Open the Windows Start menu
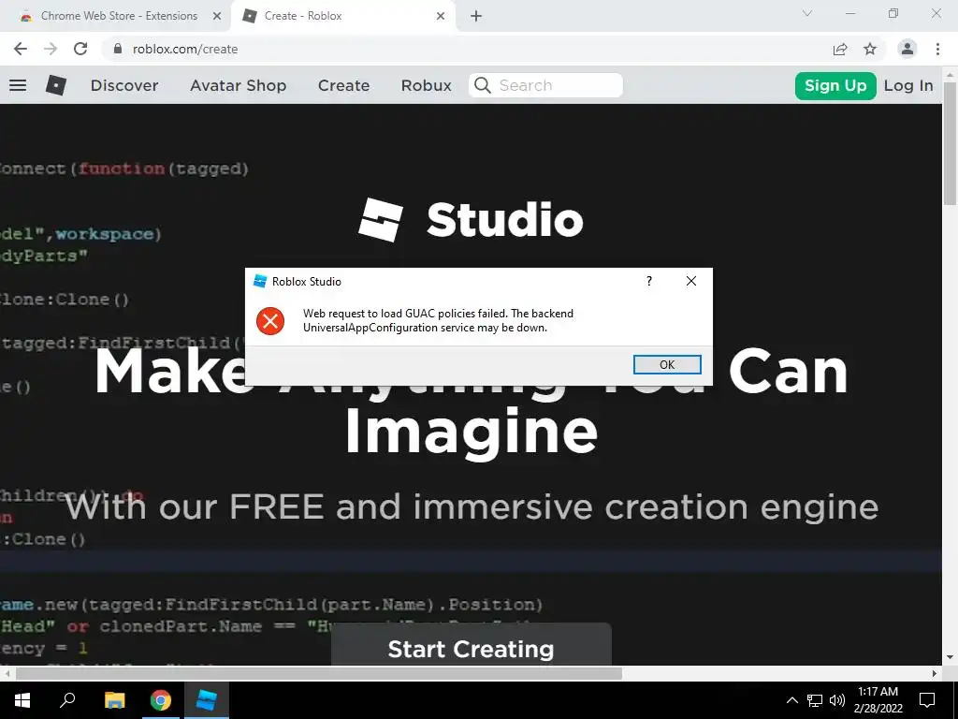This screenshot has width=958, height=719. 22,700
